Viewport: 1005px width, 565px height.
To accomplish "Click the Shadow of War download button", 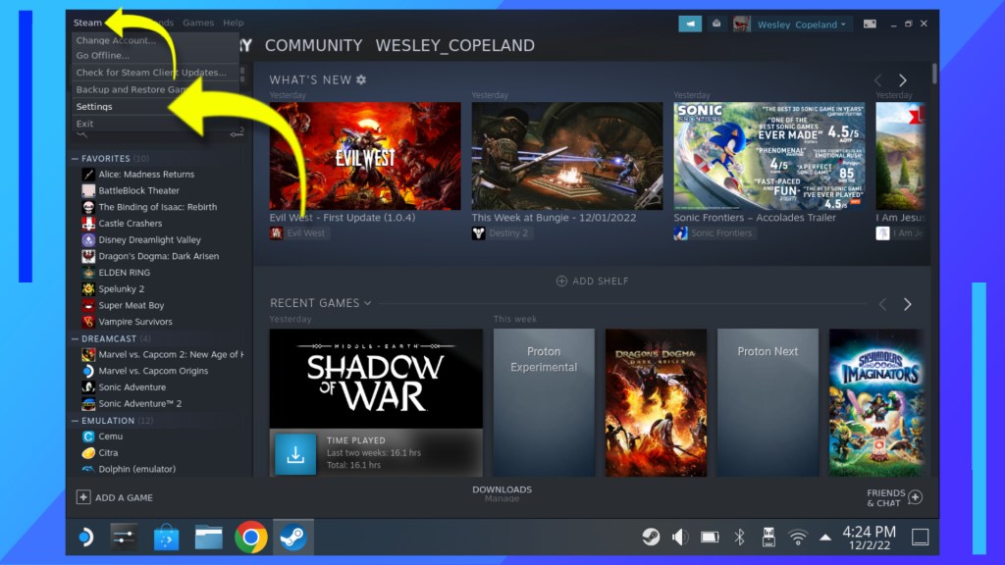I will (x=295, y=454).
